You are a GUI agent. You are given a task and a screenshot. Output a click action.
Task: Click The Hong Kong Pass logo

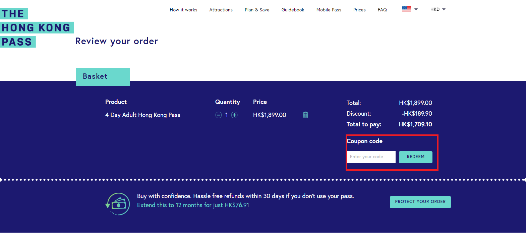click(x=36, y=28)
